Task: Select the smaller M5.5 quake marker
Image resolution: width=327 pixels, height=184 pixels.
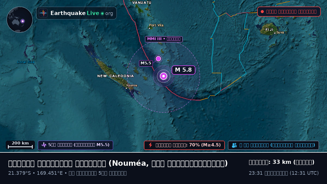Action: (x=158, y=59)
